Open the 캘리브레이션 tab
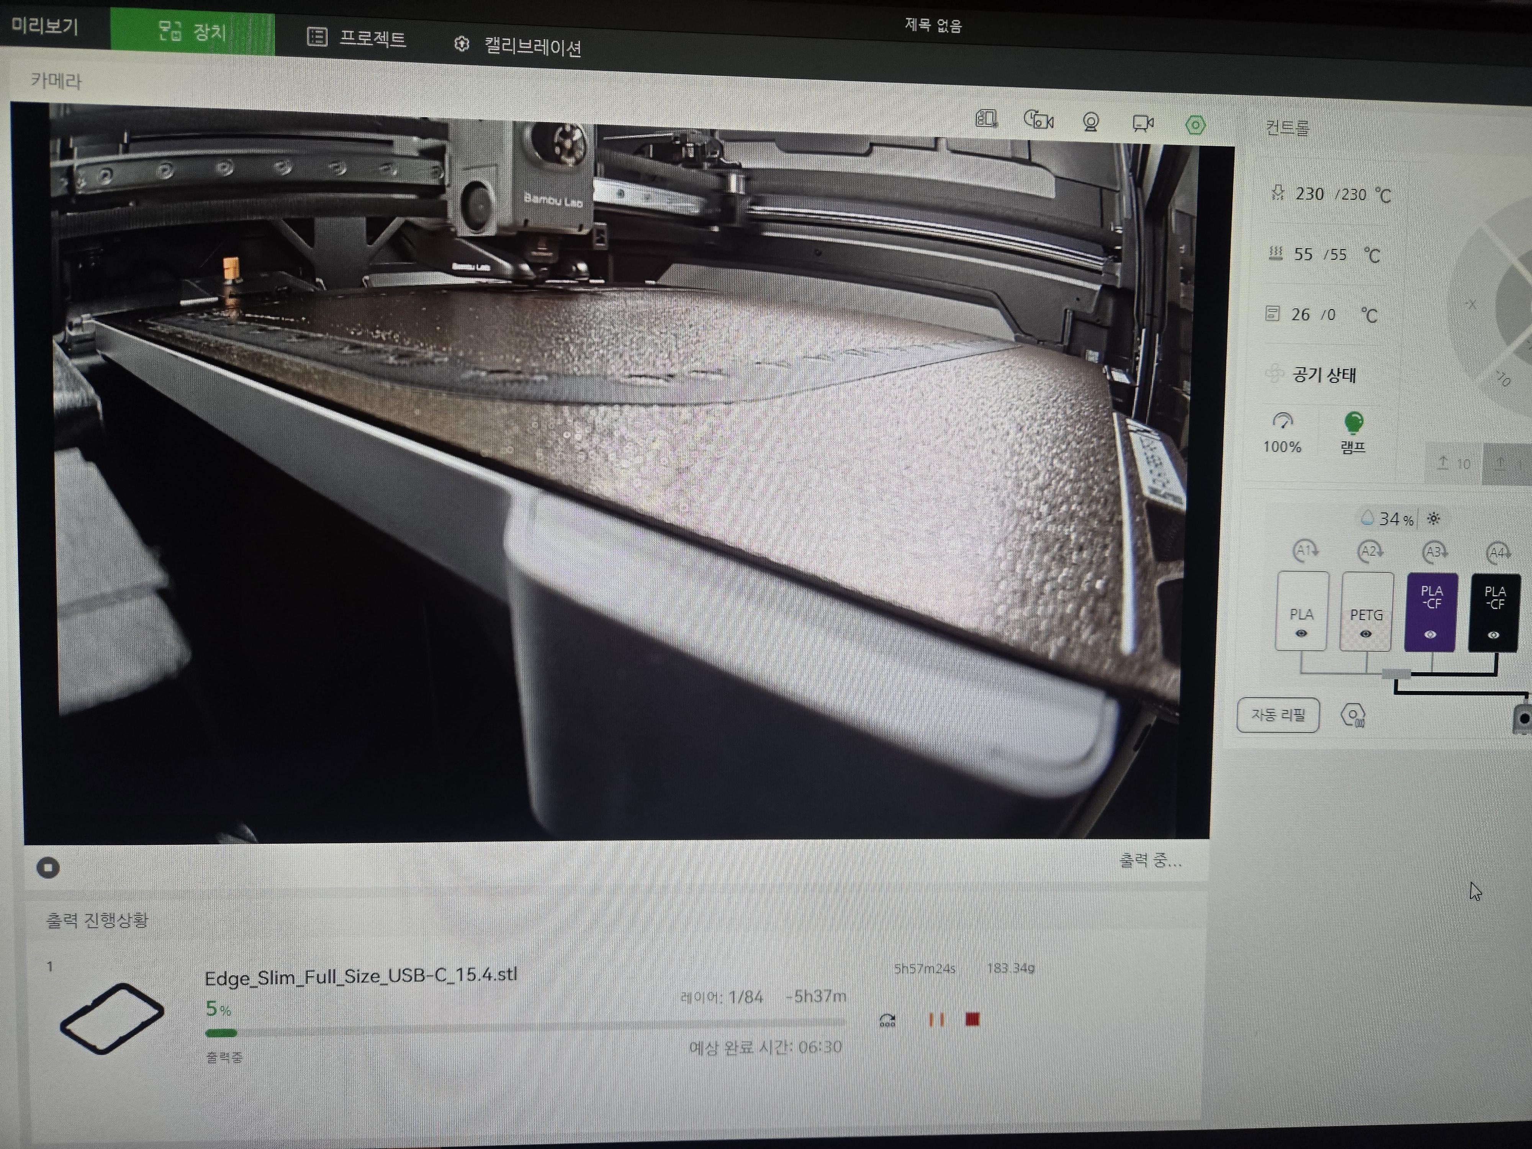The height and width of the screenshot is (1149, 1532). (x=518, y=46)
